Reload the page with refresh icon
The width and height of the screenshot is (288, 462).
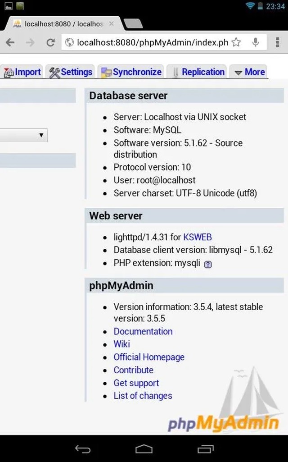[x=50, y=43]
